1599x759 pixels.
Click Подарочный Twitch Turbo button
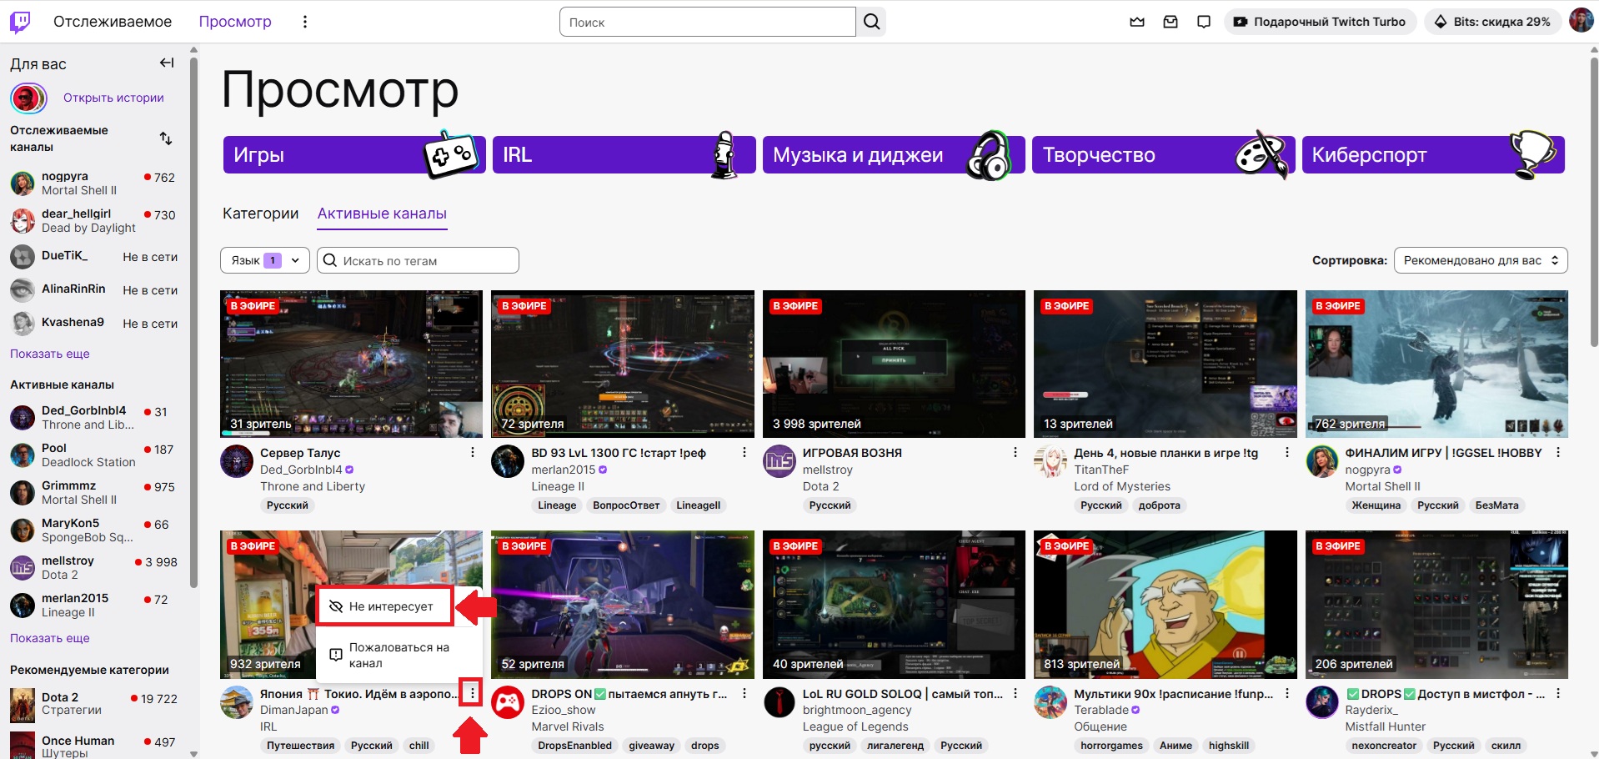coord(1320,22)
